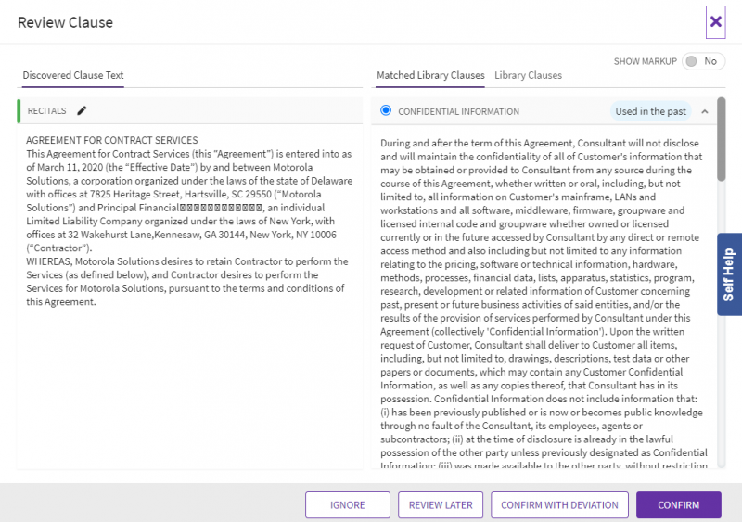This screenshot has height=522, width=742.
Task: Click the pencil edit icon beside RECITALS
Action: 82,110
